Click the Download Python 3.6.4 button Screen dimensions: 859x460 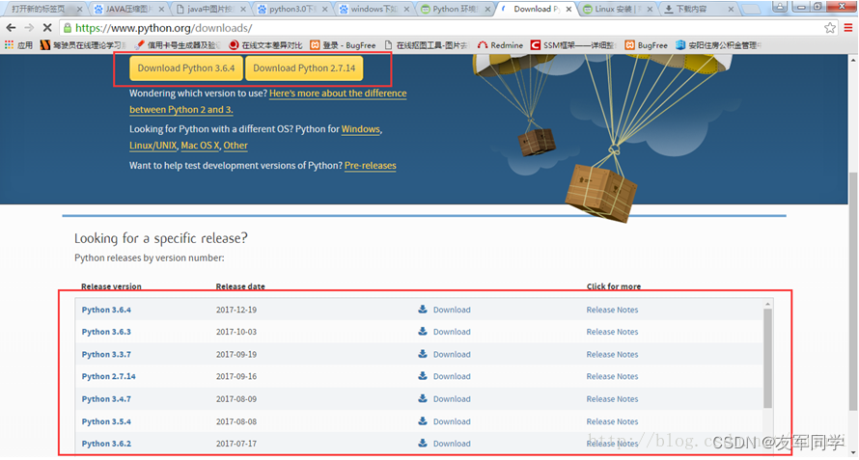tap(186, 68)
